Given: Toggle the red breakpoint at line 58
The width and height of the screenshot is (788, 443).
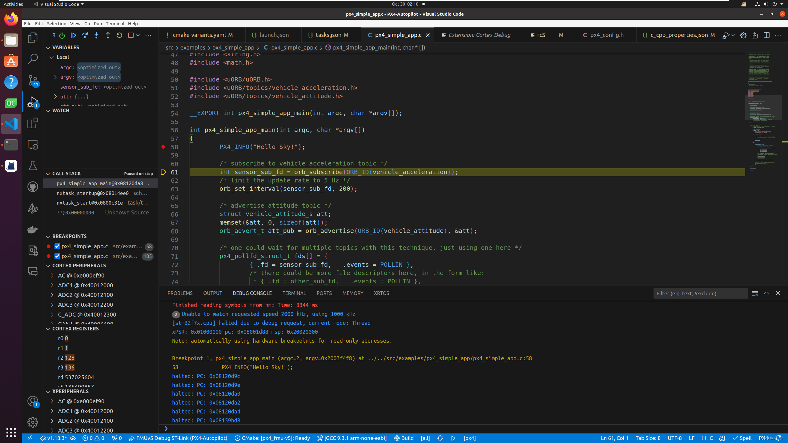Looking at the screenshot, I should (x=163, y=147).
